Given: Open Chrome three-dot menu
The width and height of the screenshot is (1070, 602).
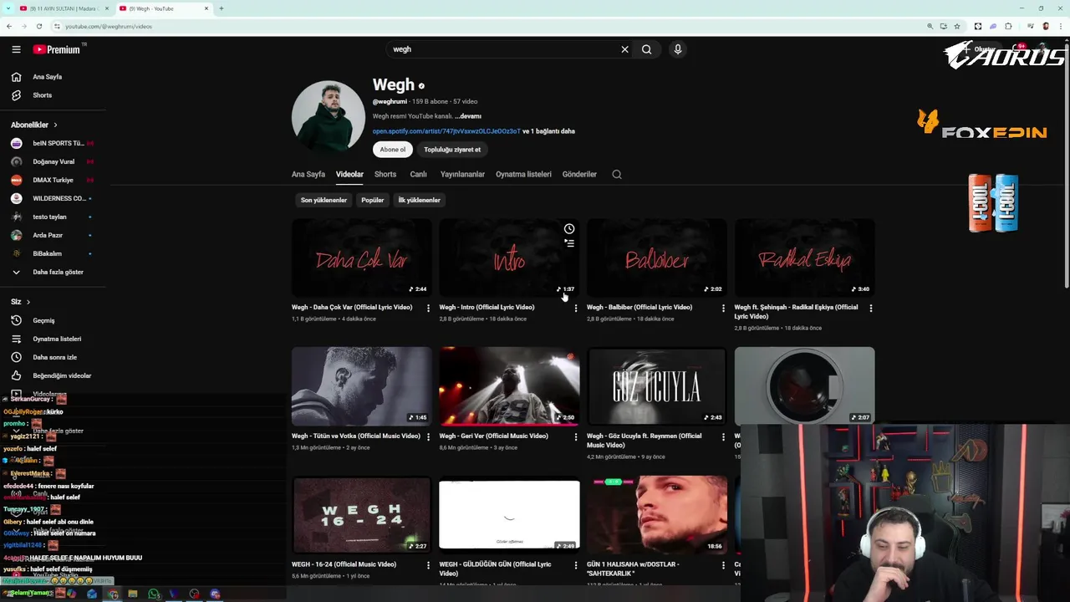Looking at the screenshot, I should 1061,26.
